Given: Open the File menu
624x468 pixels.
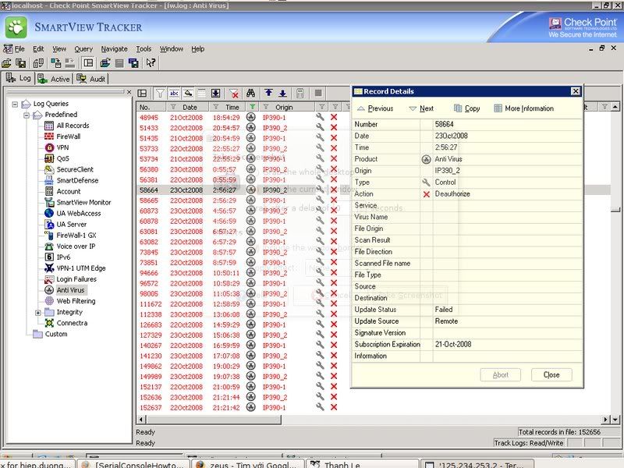Looking at the screenshot, I should pyautogui.click(x=19, y=49).
